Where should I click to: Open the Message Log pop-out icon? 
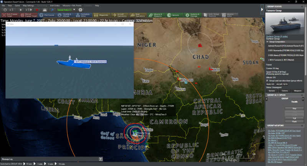[x=101, y=159]
